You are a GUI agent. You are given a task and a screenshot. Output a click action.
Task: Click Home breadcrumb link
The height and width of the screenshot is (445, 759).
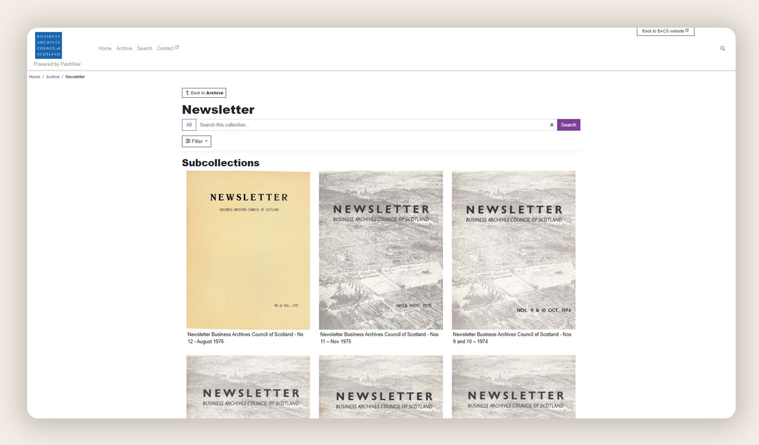click(x=35, y=77)
